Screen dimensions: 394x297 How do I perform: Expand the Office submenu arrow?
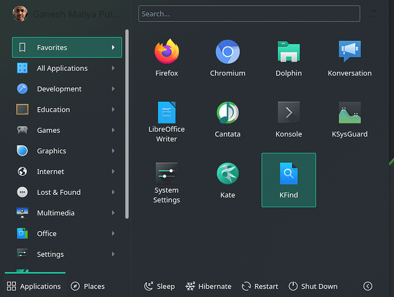(113, 233)
